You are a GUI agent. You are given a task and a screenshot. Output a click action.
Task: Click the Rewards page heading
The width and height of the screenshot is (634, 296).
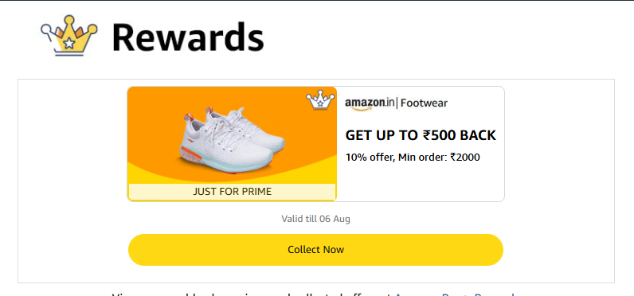point(188,37)
